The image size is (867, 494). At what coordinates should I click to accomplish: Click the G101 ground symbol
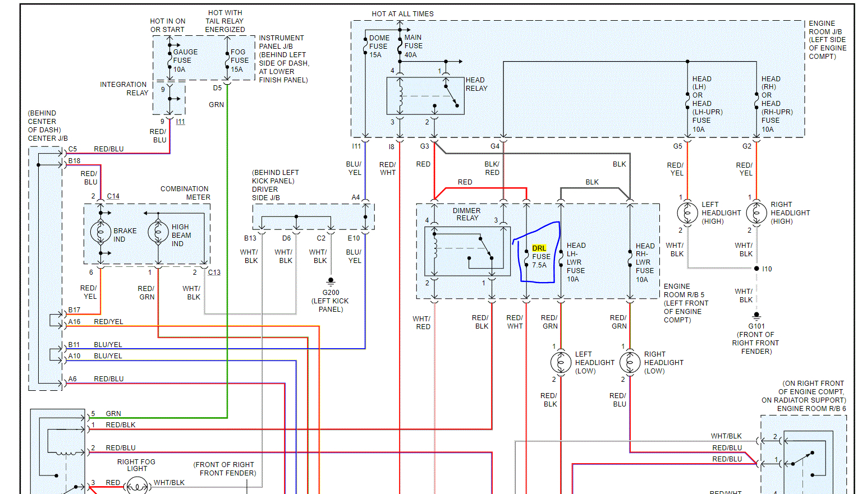tap(756, 315)
